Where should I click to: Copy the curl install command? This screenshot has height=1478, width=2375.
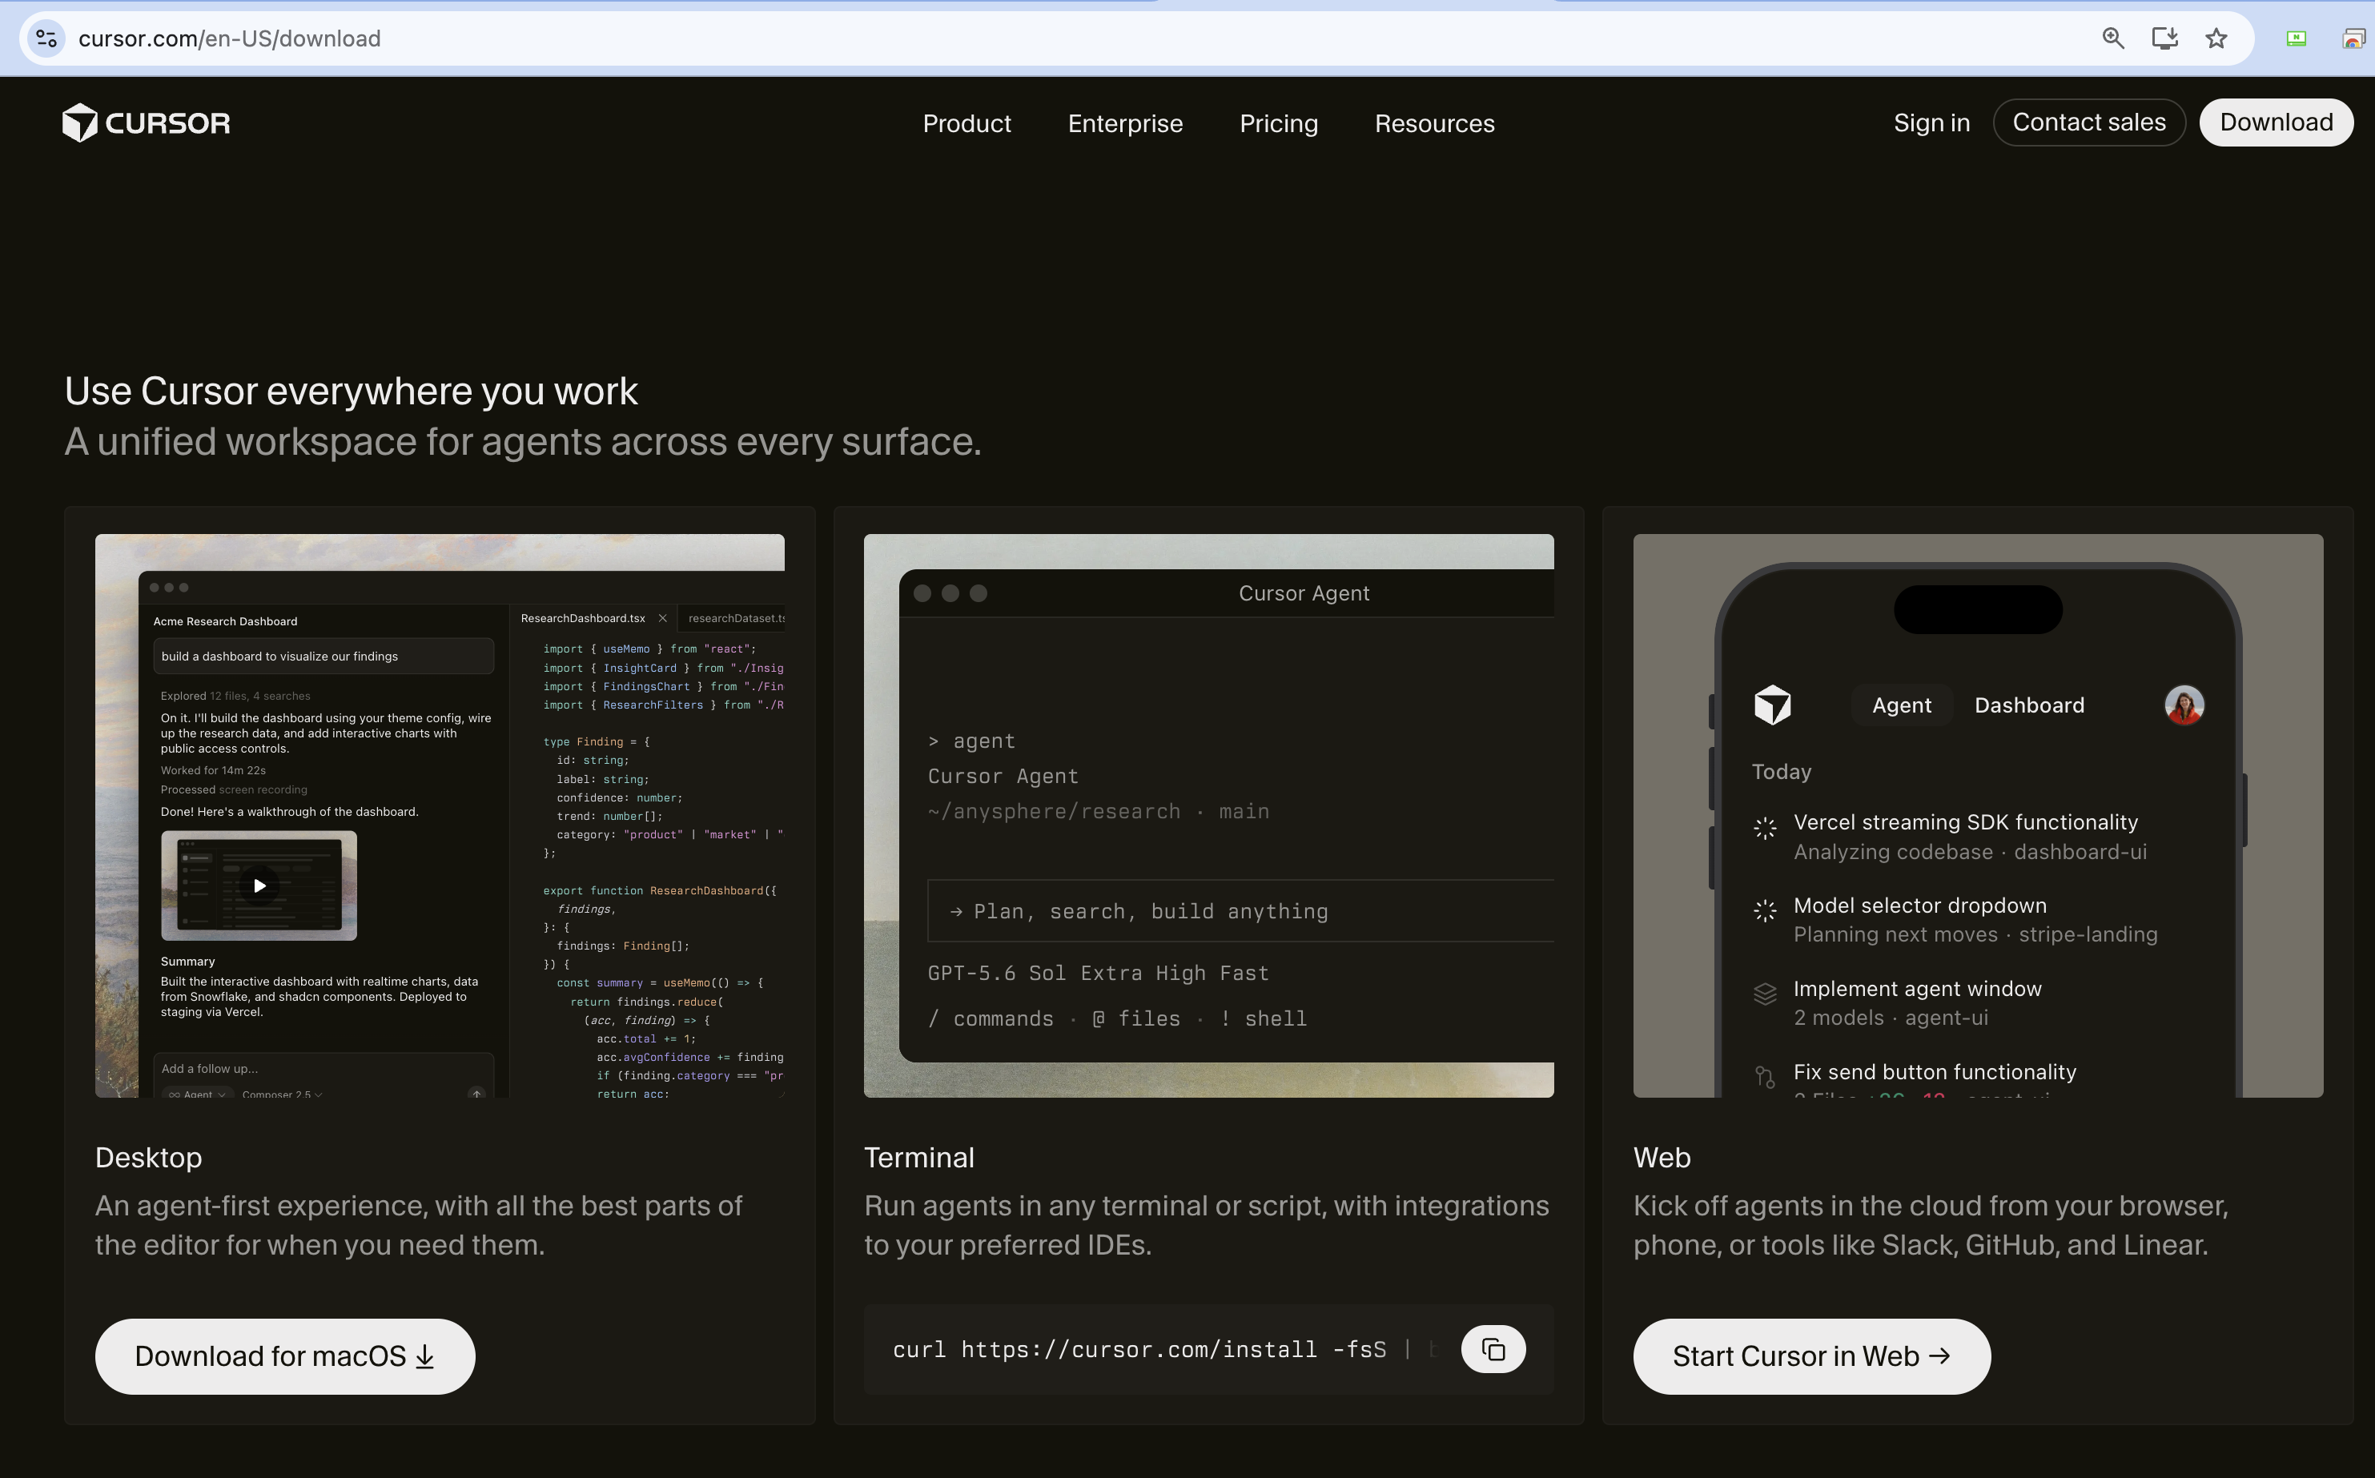pyautogui.click(x=1493, y=1349)
